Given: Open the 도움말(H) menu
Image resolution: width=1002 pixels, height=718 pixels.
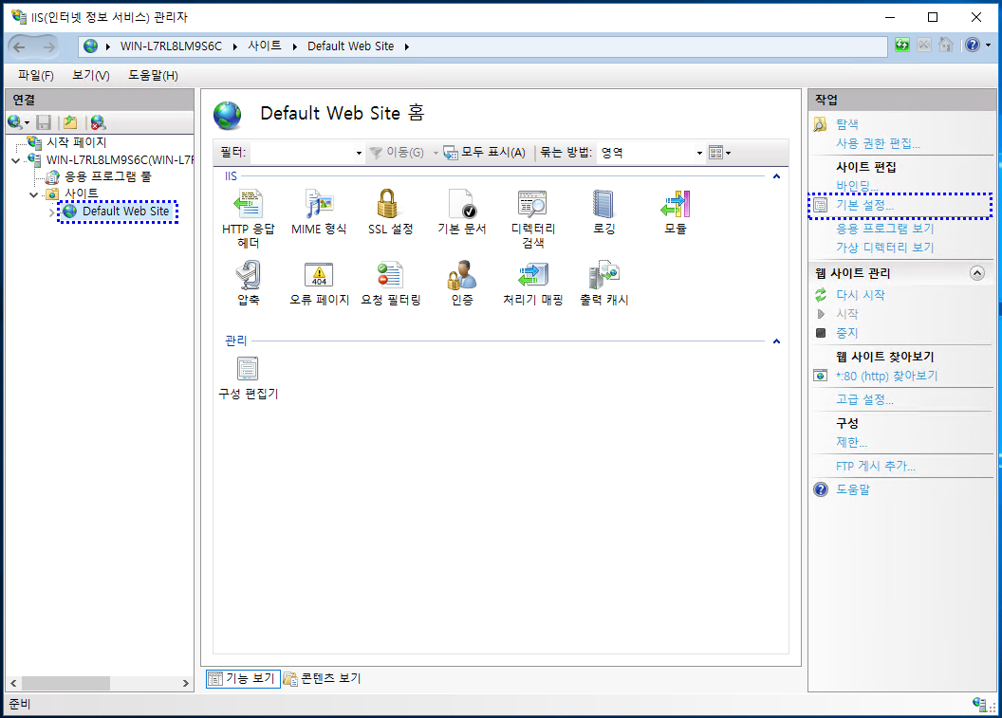Looking at the screenshot, I should click(x=153, y=75).
